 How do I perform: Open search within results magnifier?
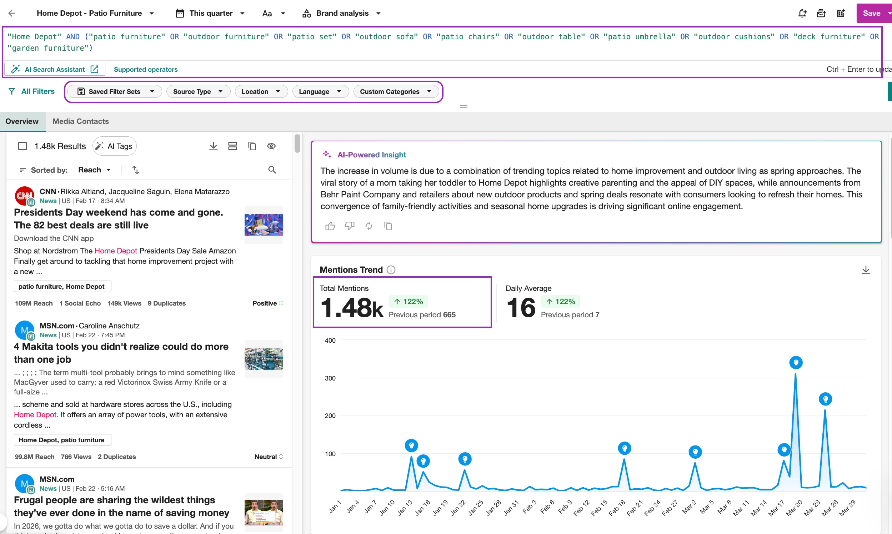click(272, 170)
